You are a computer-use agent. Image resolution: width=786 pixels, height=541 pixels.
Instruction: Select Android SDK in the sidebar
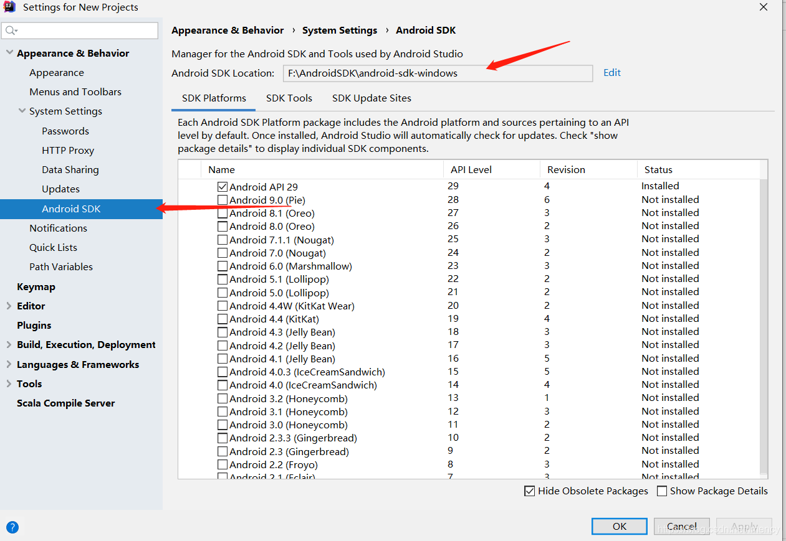(x=81, y=209)
